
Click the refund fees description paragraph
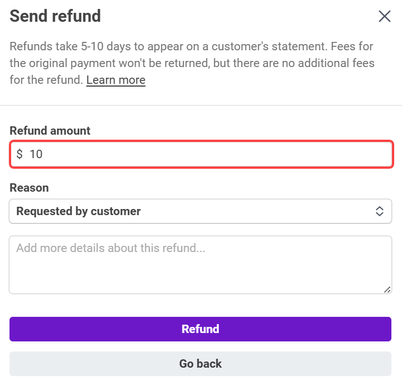[x=192, y=63]
